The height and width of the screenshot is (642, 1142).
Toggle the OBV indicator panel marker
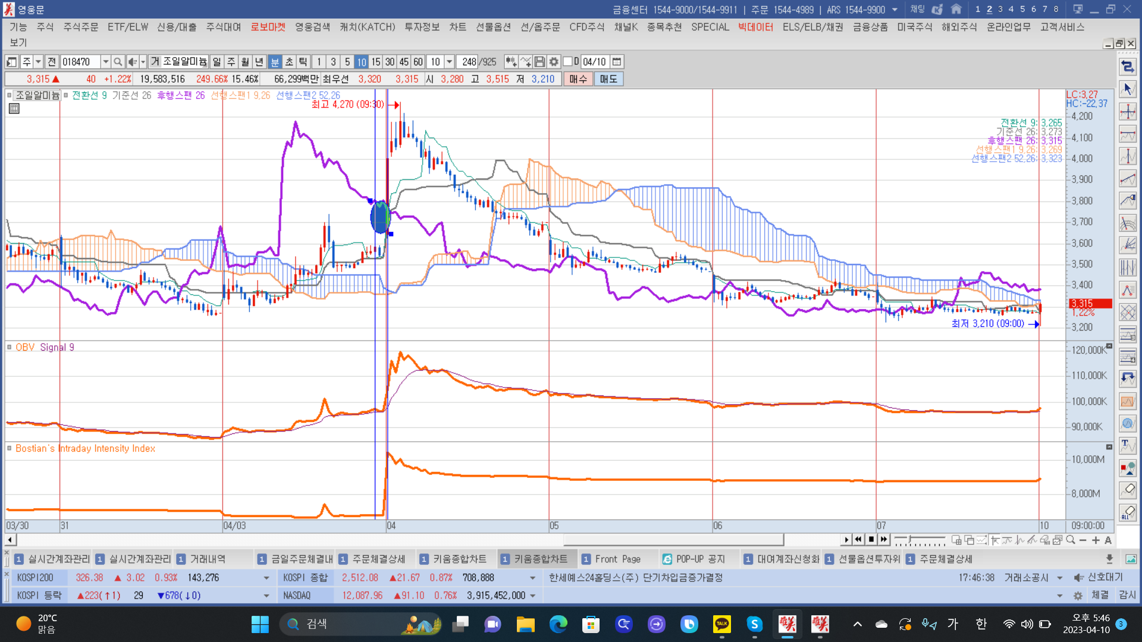coord(10,347)
